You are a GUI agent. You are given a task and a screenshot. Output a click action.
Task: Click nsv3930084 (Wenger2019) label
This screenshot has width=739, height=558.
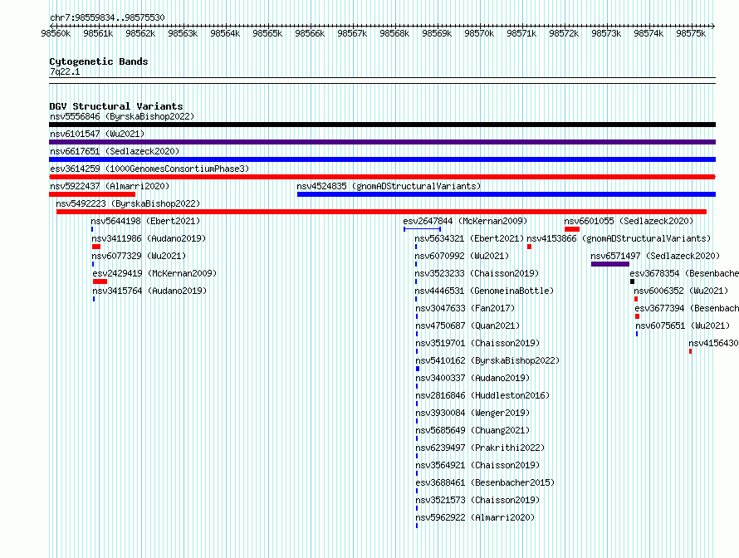[472, 413]
